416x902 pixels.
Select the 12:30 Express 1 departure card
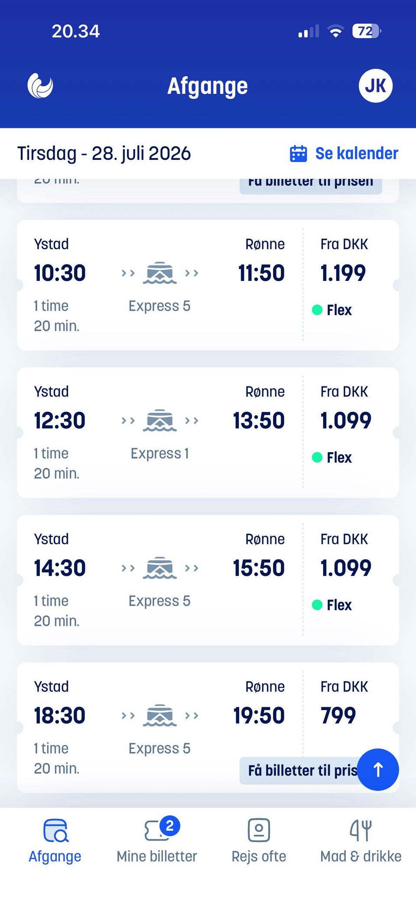point(208,433)
